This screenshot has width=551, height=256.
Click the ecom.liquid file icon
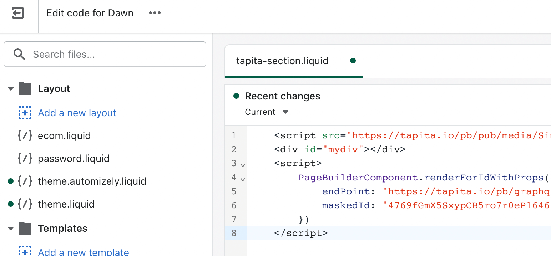pyautogui.click(x=25, y=136)
